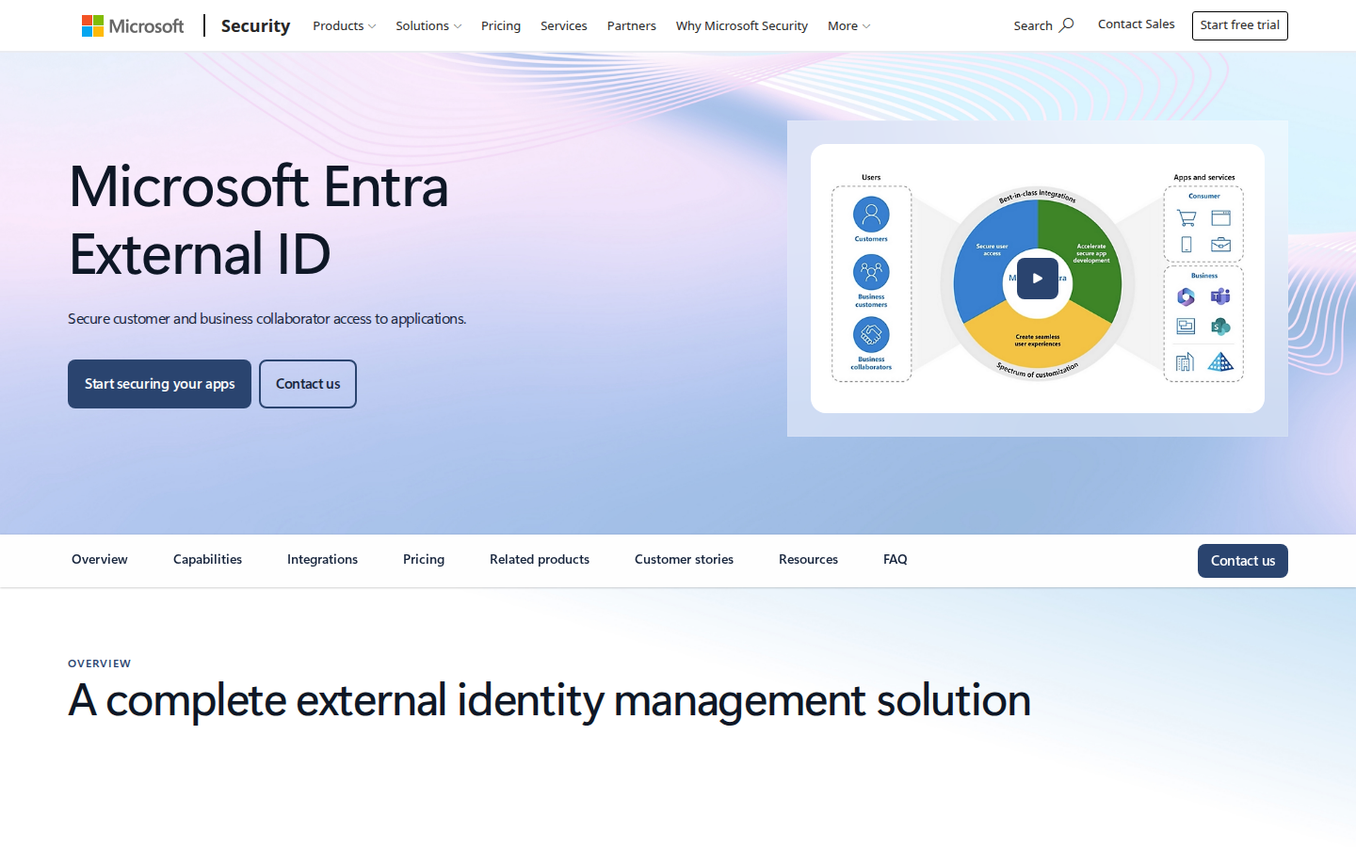Image resolution: width=1356 pixels, height=847 pixels.
Task: Click Start securing your apps button
Action: point(159,384)
